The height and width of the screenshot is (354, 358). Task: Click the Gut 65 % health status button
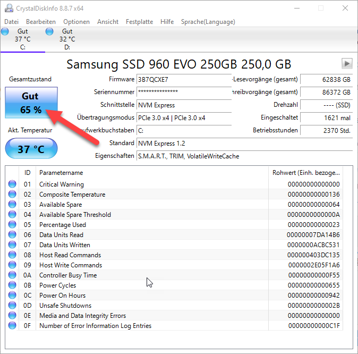[31, 103]
